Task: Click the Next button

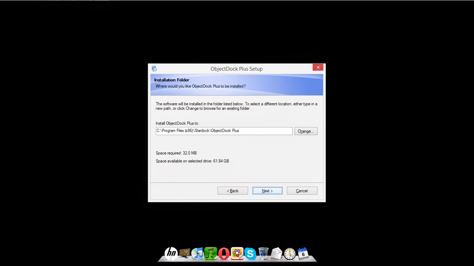Action: [x=267, y=191]
